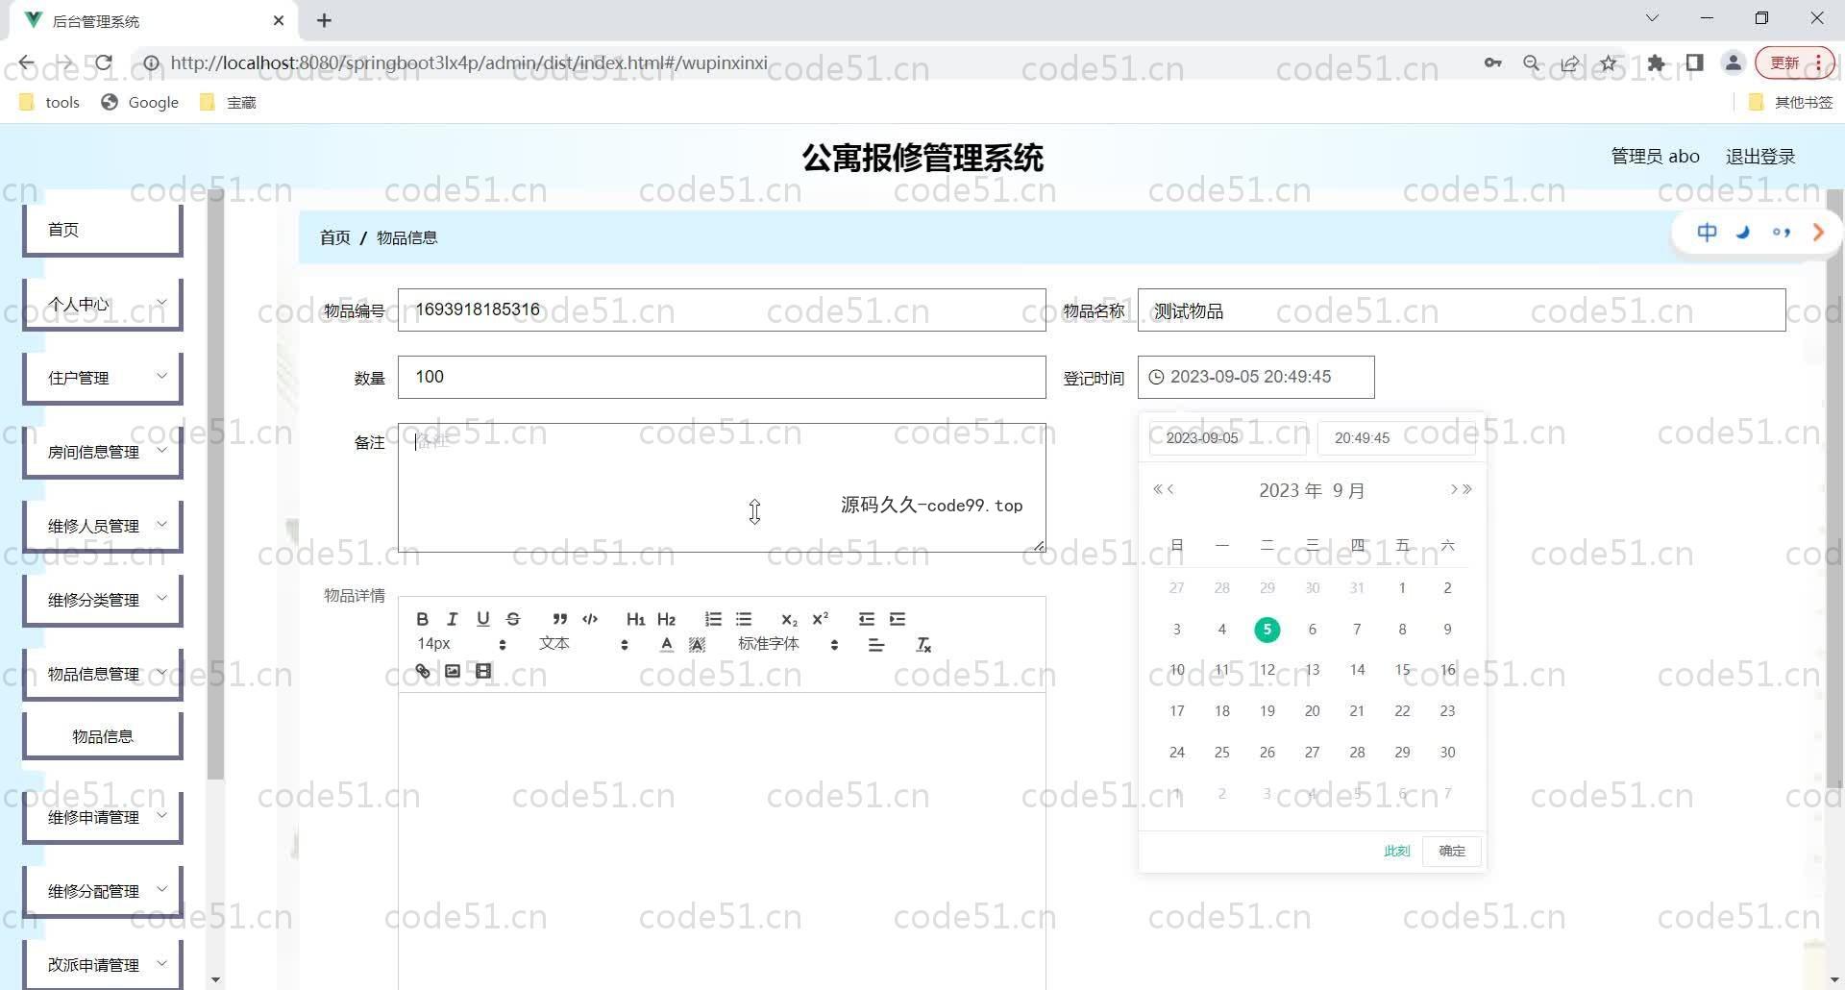Go to 首页 in the sidebar
1845x990 pixels.
click(x=103, y=230)
